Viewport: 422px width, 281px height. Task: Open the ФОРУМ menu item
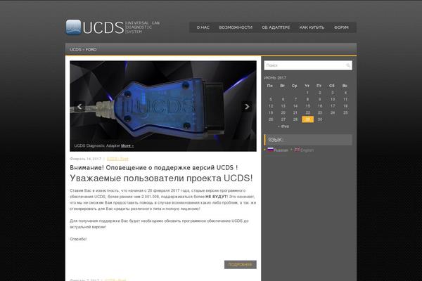[x=341, y=27]
